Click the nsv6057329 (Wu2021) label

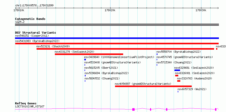192,89
